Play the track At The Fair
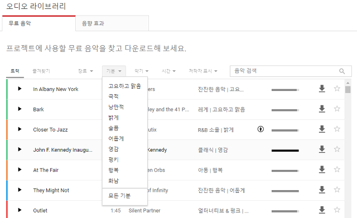 pos(20,169)
